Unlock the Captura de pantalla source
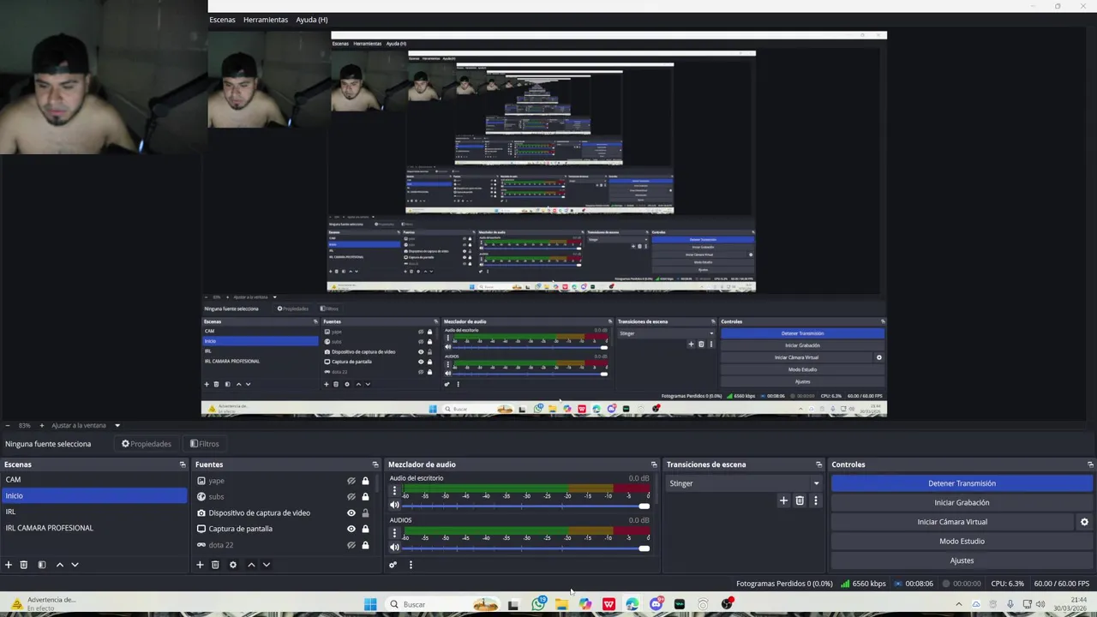The image size is (1097, 617). (365, 529)
